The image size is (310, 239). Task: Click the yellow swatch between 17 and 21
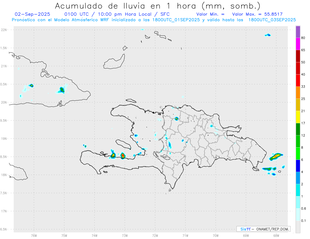[298, 117]
